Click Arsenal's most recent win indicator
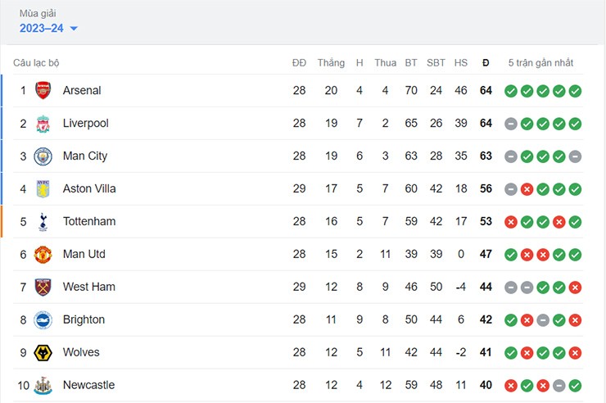The width and height of the screenshot is (606, 403). pos(576,90)
